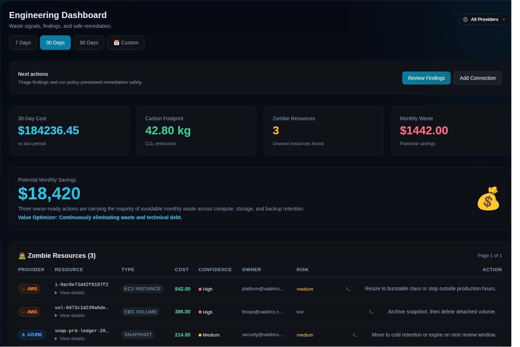Open the terminal icon on the EBS volume row
The image size is (520, 347).
coord(371,311)
